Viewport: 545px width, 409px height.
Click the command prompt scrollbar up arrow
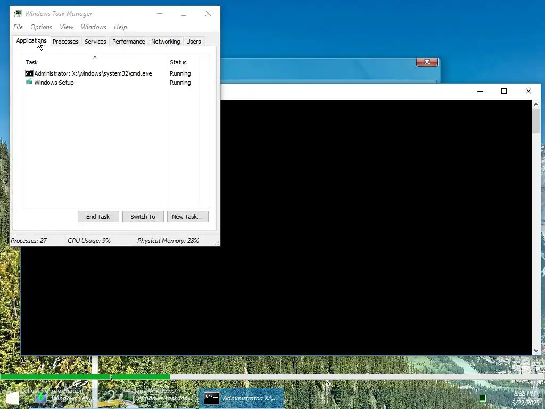[536, 104]
